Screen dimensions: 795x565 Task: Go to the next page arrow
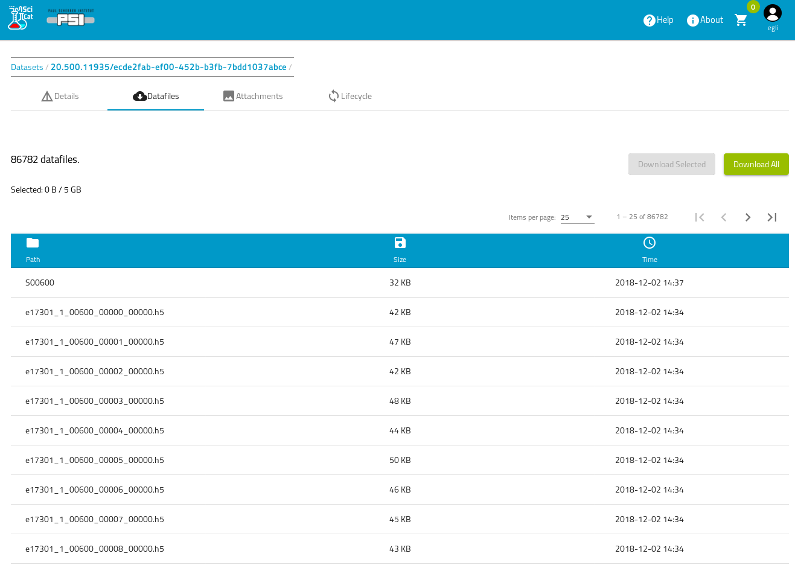click(748, 217)
